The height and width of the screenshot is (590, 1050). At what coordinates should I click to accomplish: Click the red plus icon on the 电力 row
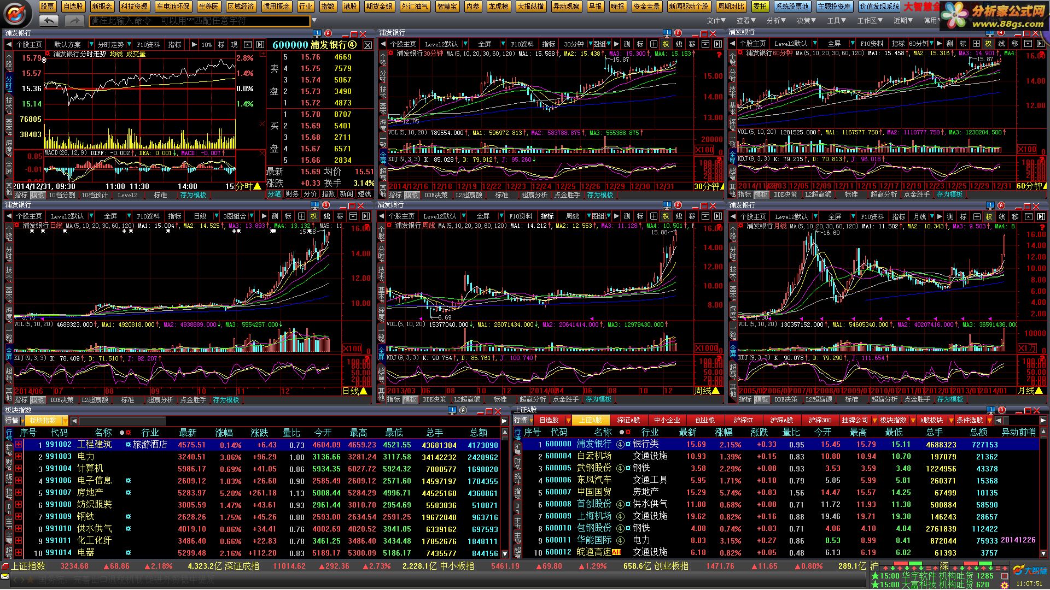19,457
